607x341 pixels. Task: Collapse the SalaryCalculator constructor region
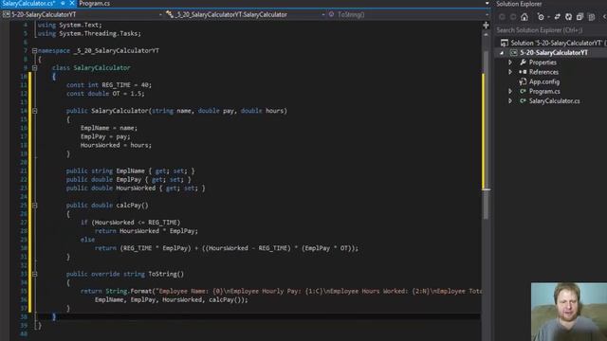(x=34, y=111)
